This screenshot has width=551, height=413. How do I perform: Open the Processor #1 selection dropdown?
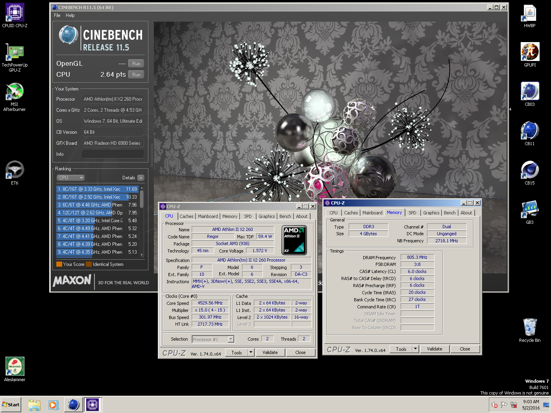pyautogui.click(x=213, y=339)
